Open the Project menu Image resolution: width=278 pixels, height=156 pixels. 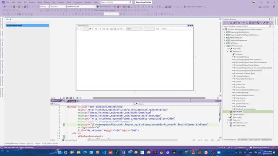pos(32,2)
